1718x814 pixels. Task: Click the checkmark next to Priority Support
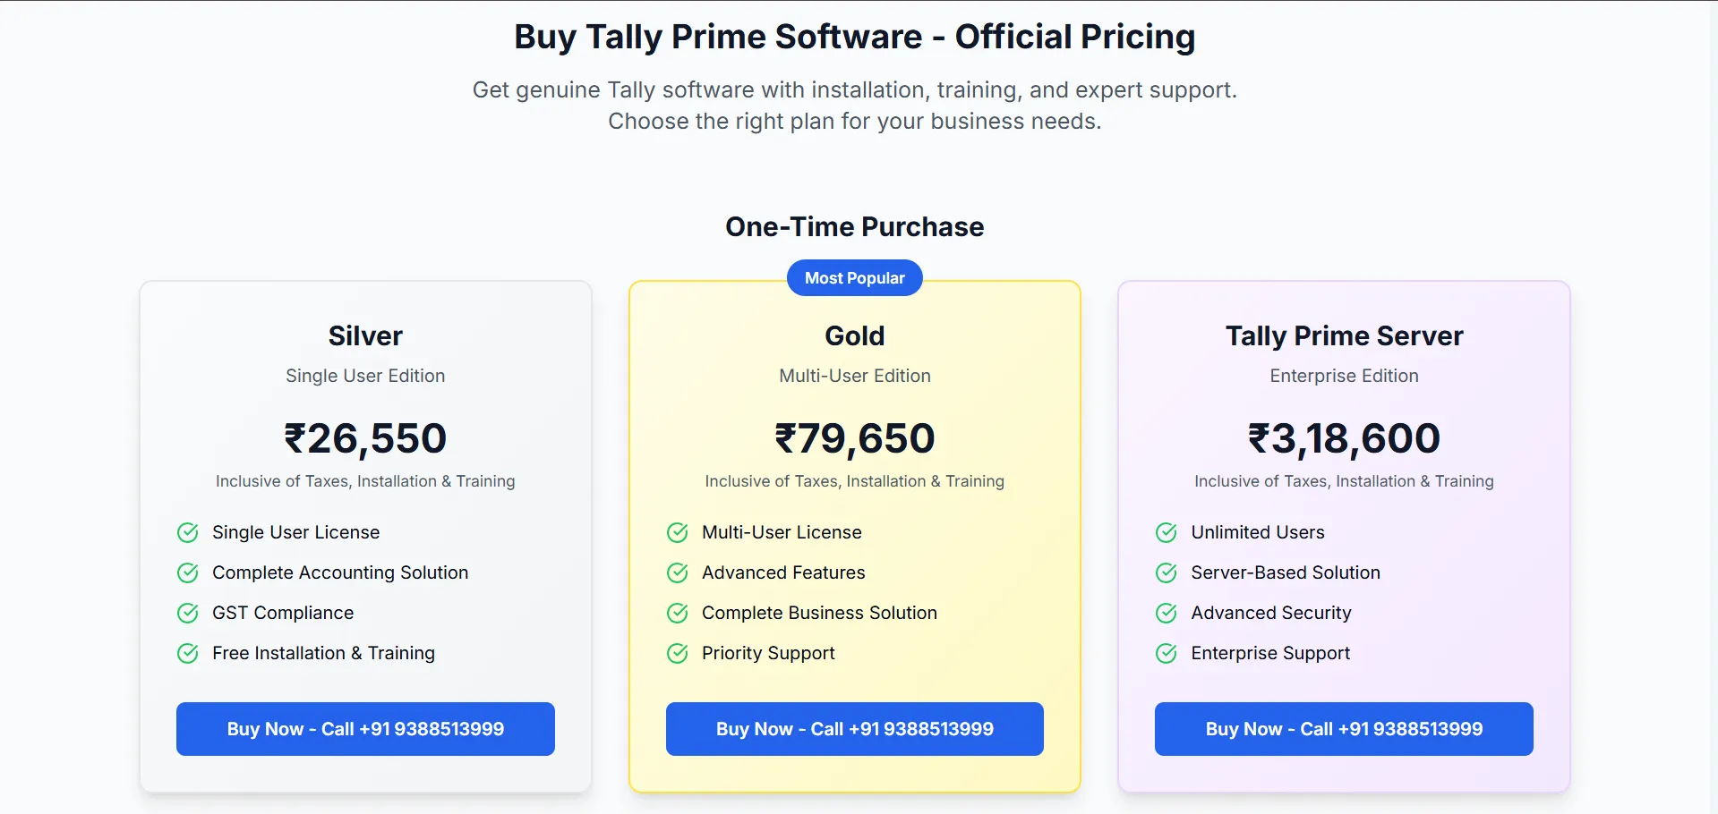[677, 653]
